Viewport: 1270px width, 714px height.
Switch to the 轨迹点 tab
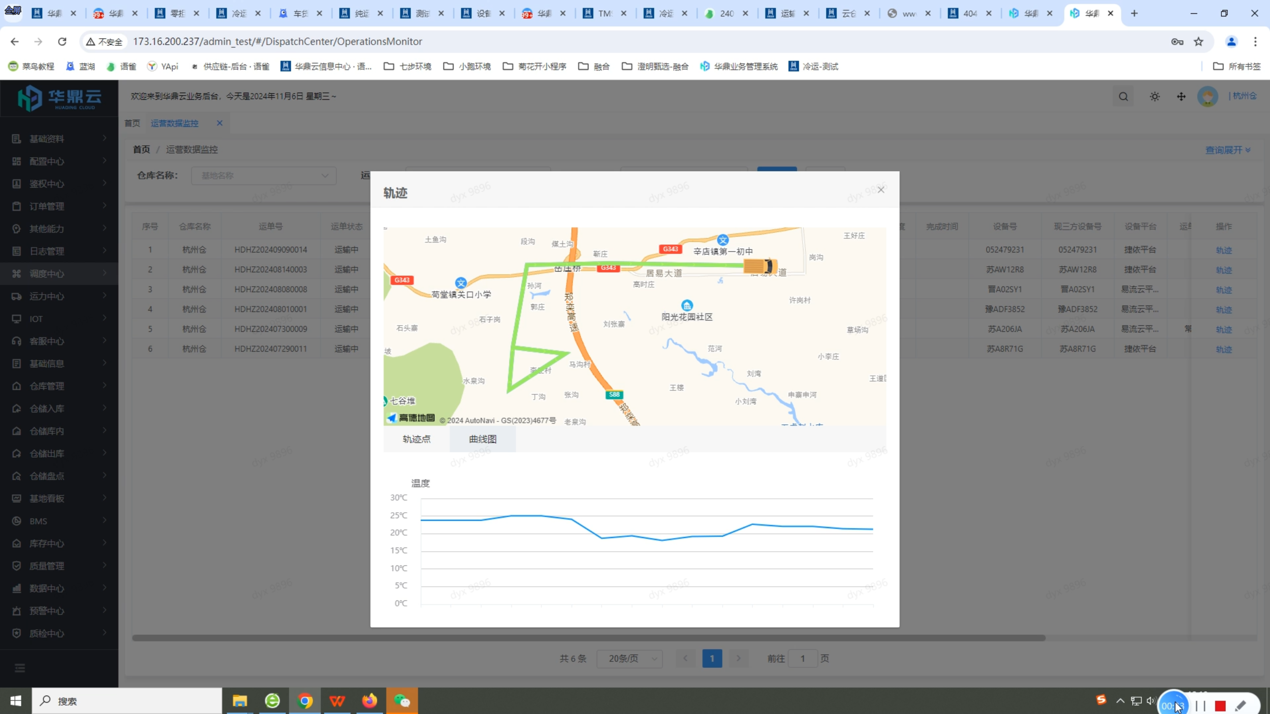[416, 439]
